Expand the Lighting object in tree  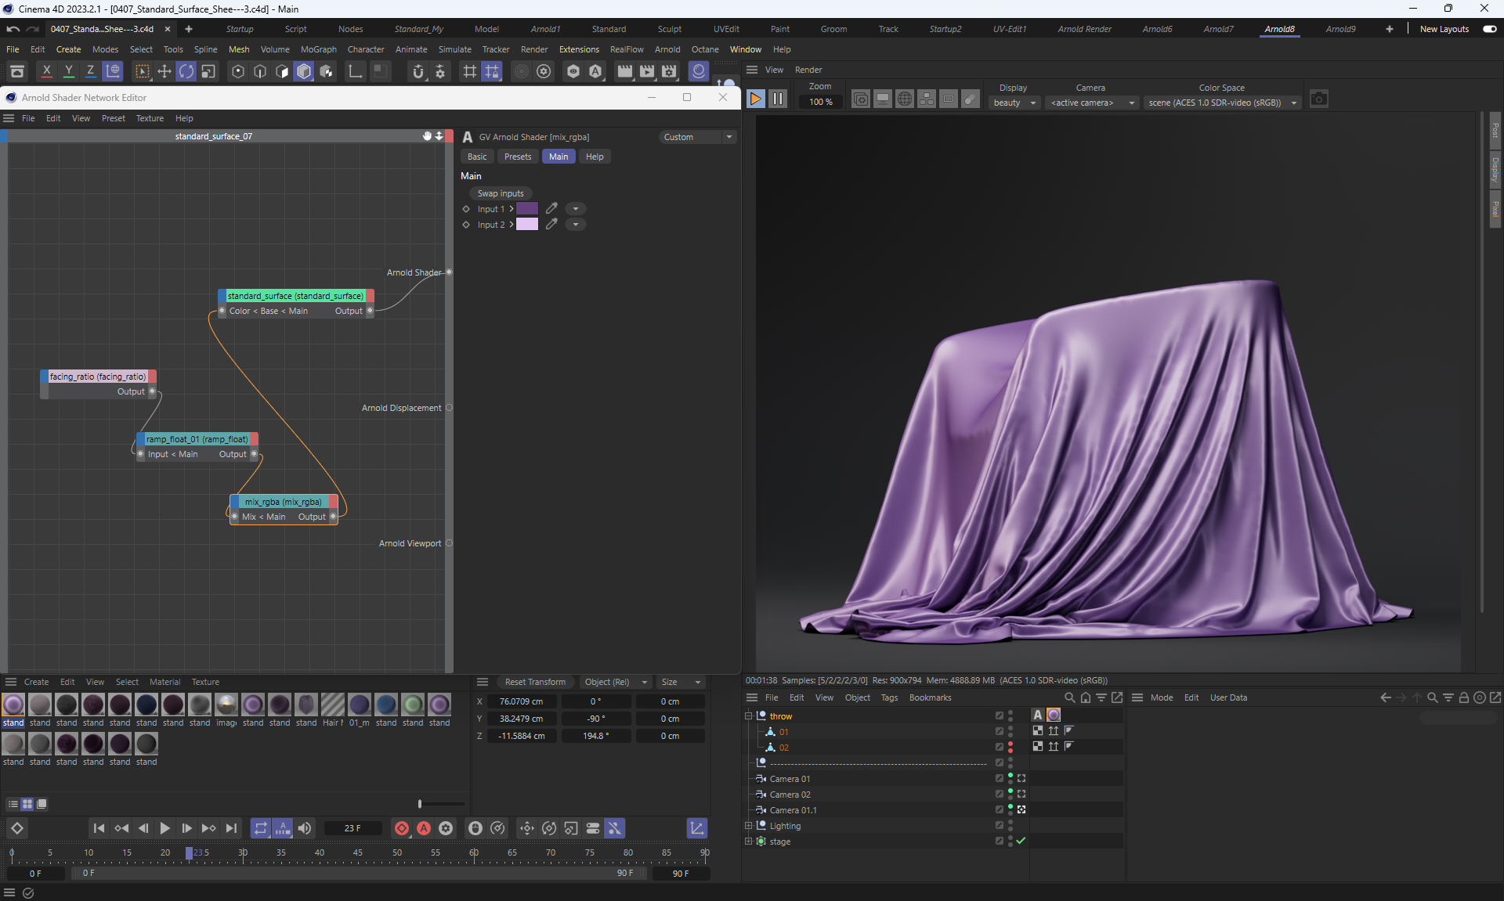pyautogui.click(x=748, y=826)
